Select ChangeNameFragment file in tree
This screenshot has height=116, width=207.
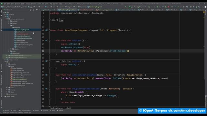point(23,36)
